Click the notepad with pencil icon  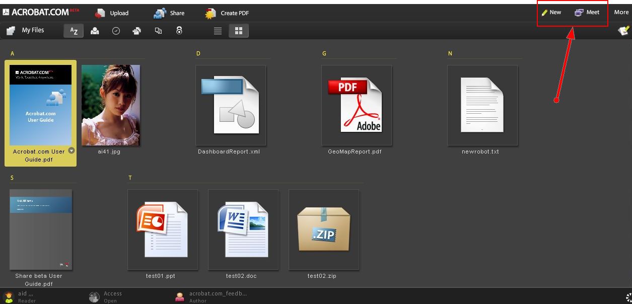[624, 31]
